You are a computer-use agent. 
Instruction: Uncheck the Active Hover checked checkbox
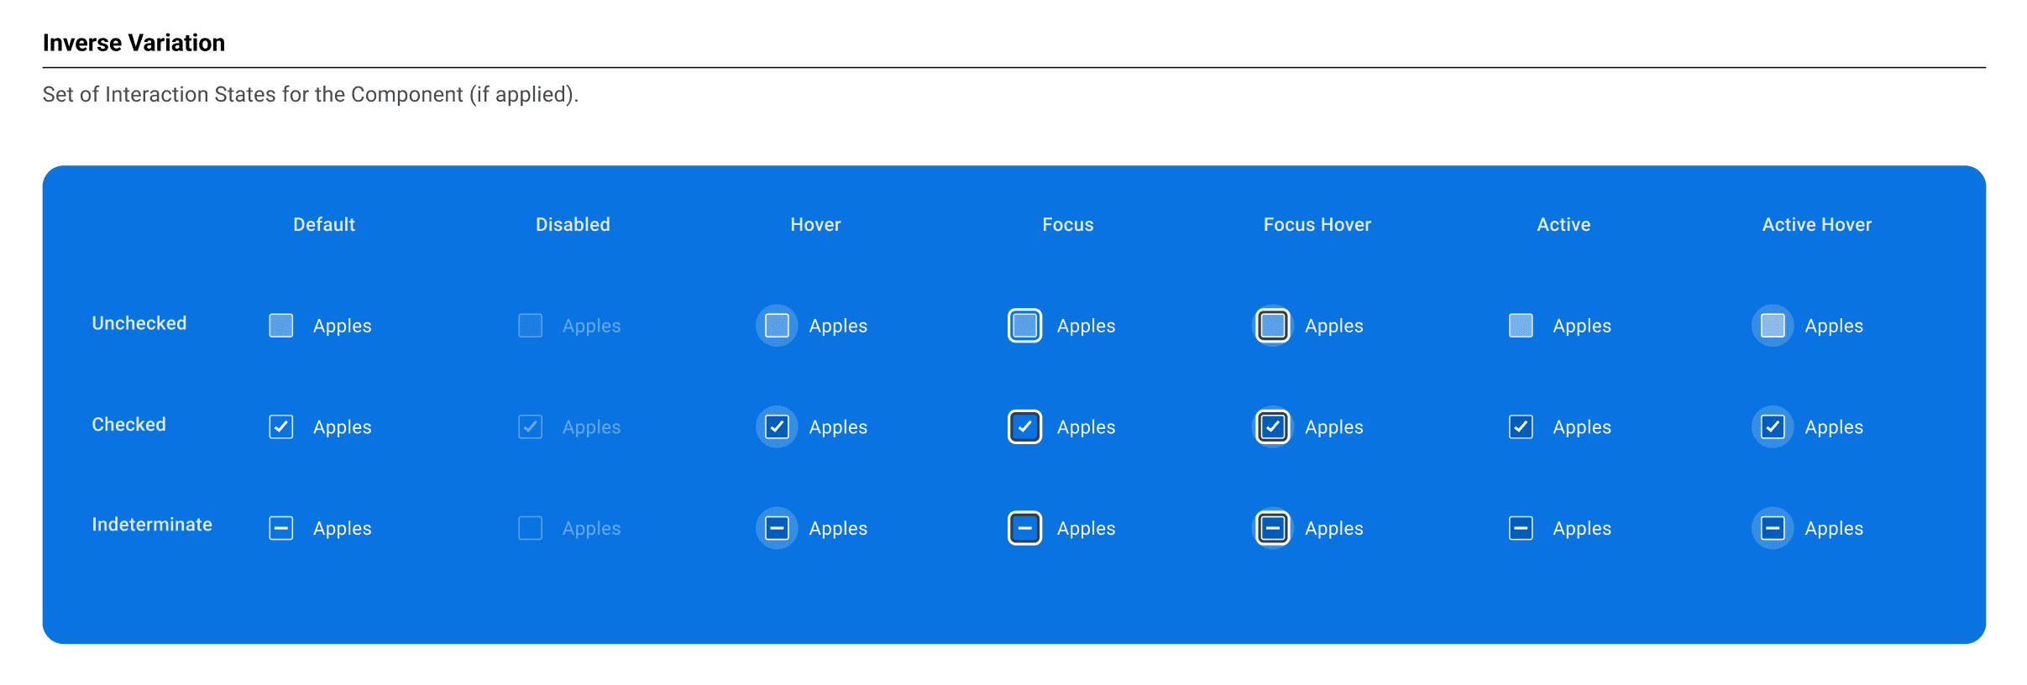(x=1773, y=427)
